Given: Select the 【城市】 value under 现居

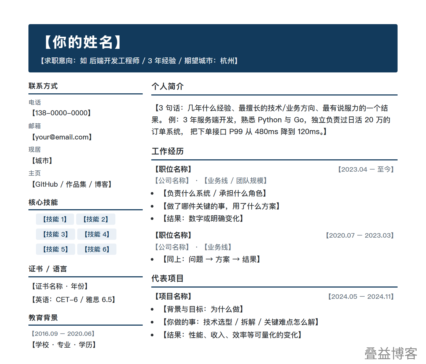Looking at the screenshot, I should 42,161.
